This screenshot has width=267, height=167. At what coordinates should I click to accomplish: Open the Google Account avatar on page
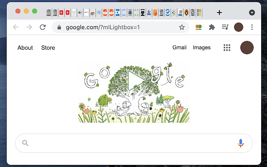(247, 48)
